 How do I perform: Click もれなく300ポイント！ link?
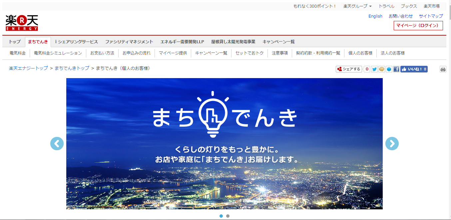pos(315,6)
